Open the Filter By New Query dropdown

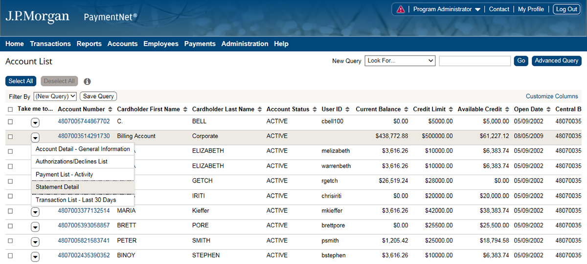pos(55,97)
